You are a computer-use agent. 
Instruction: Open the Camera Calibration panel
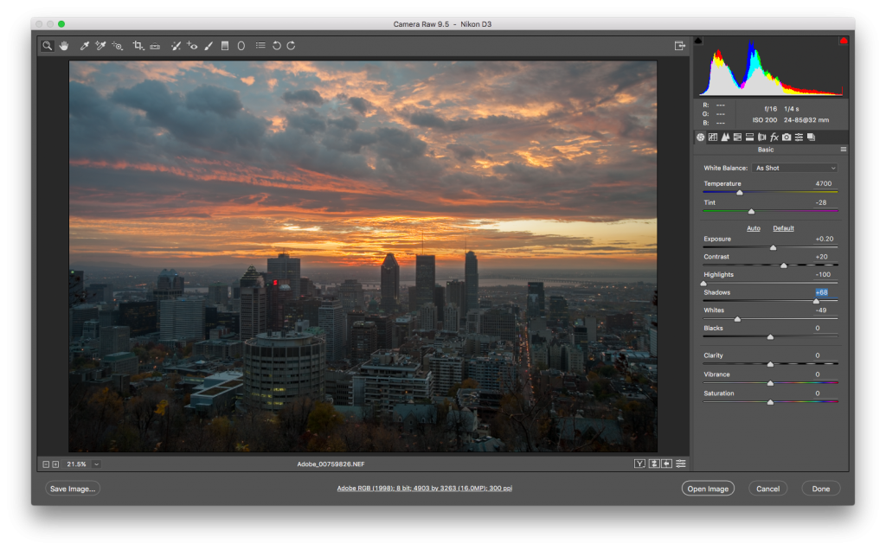click(786, 137)
